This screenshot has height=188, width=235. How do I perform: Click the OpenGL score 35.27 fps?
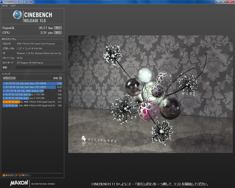coord(46,28)
